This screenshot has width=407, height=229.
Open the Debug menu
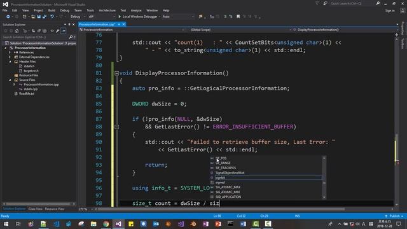coord(65,10)
